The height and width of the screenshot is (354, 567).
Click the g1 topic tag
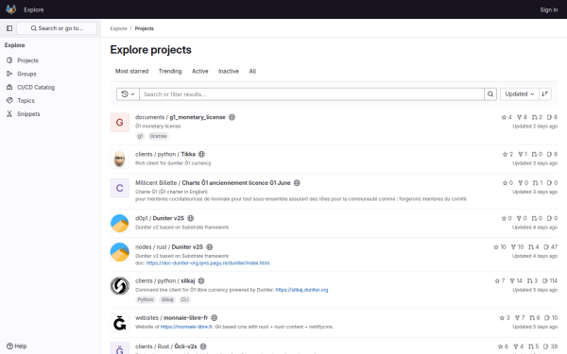(x=140, y=136)
